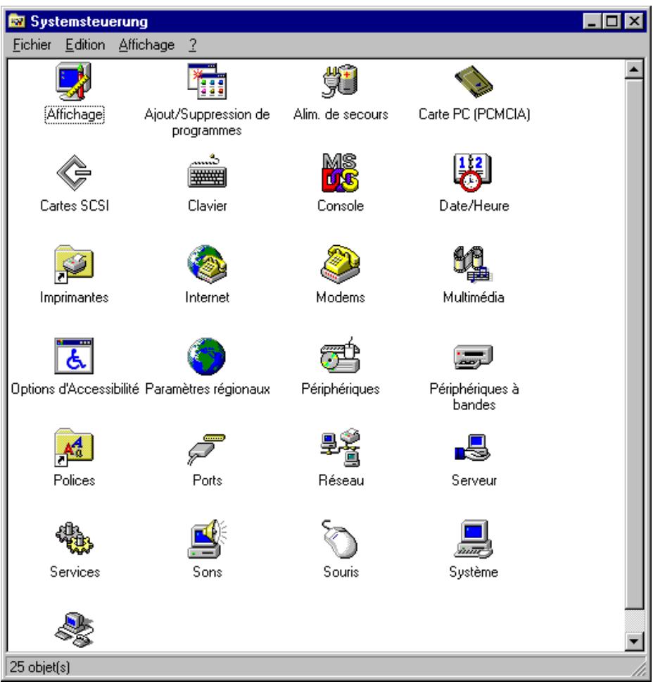Click the "Options d'Accessibilité" label text
This screenshot has width=653, height=684.
coord(75,389)
